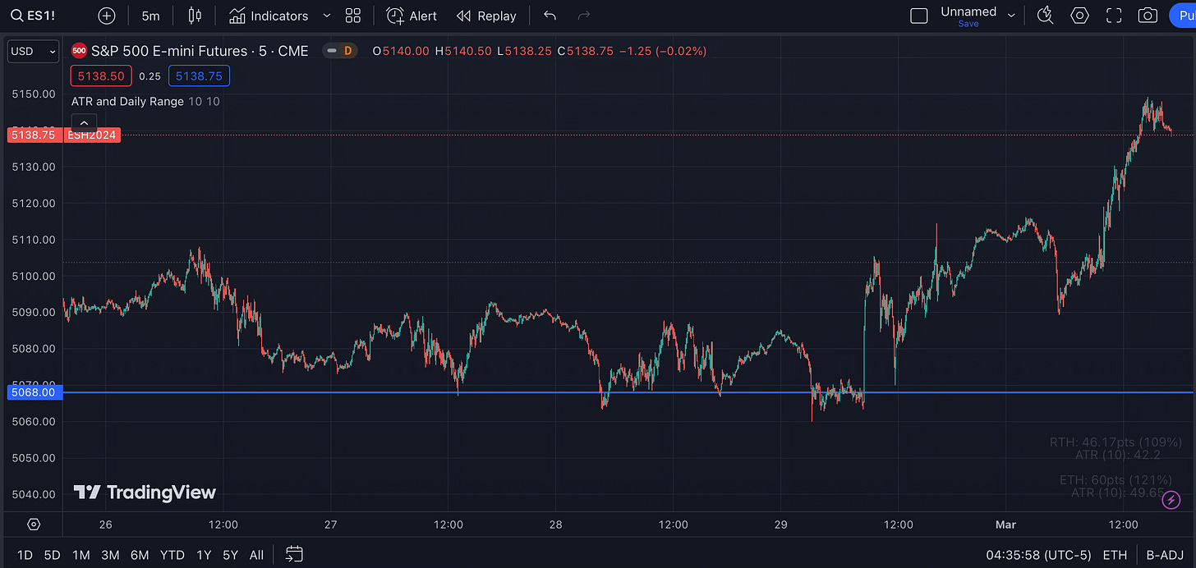Enter fullscreen mode

click(x=1114, y=16)
